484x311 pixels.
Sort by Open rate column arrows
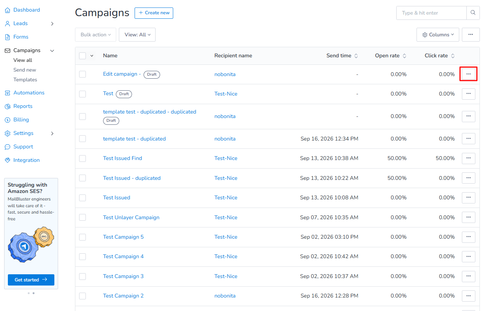point(405,56)
